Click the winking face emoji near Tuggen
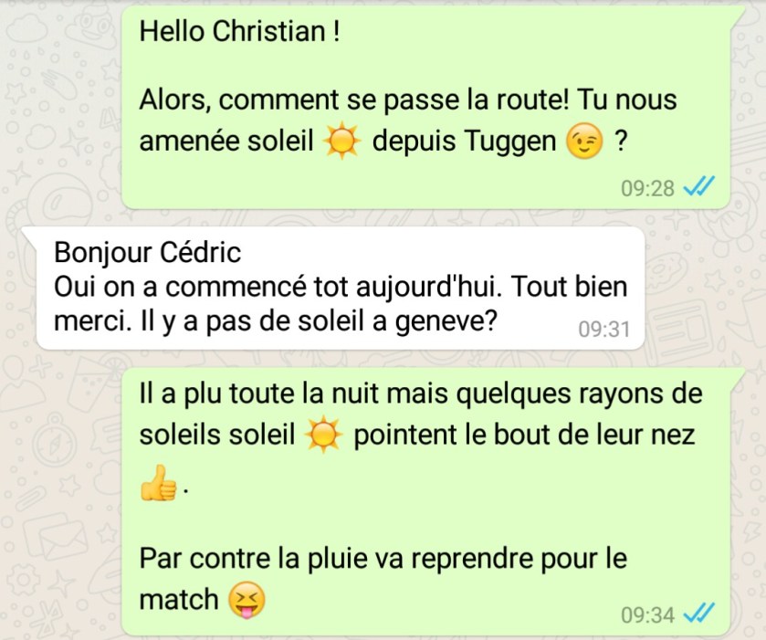Viewport: 766px width, 640px height. [x=583, y=141]
